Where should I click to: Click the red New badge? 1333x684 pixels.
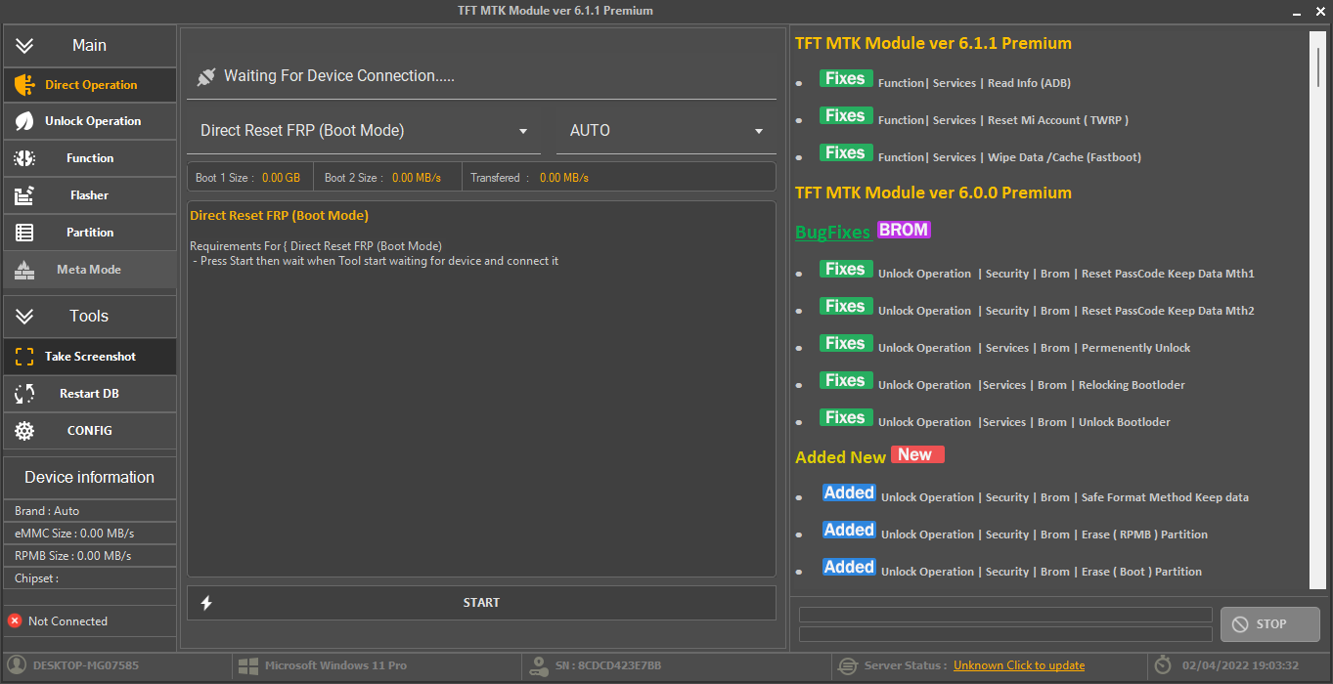[917, 454]
